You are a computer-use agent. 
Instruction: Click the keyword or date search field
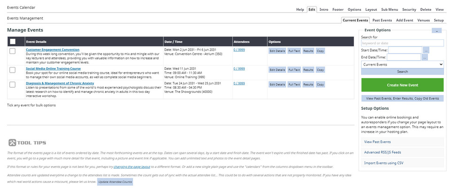(x=402, y=43)
